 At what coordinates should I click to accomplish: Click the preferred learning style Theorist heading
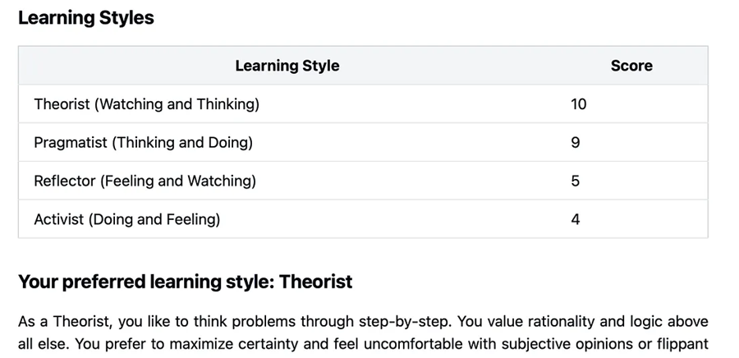pyautogui.click(x=186, y=282)
